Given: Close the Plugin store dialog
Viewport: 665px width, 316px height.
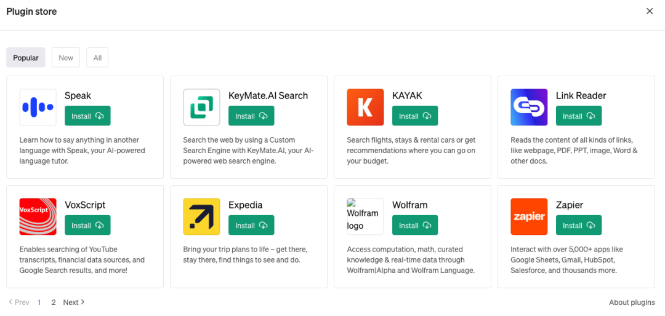Looking at the screenshot, I should click(650, 11).
